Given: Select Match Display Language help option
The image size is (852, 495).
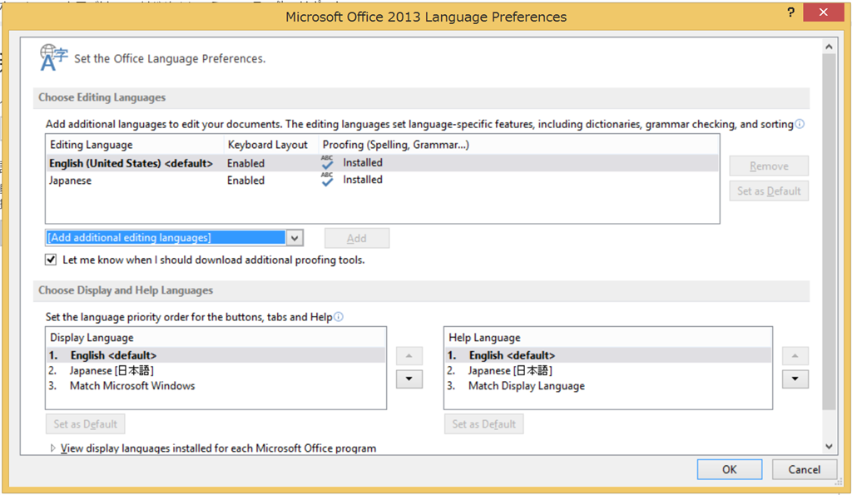Looking at the screenshot, I should click(608, 386).
